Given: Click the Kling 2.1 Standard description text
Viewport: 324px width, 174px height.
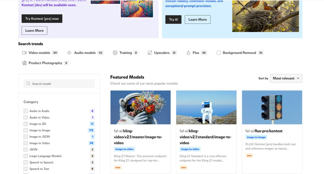Looking at the screenshot, I should tap(203, 158).
